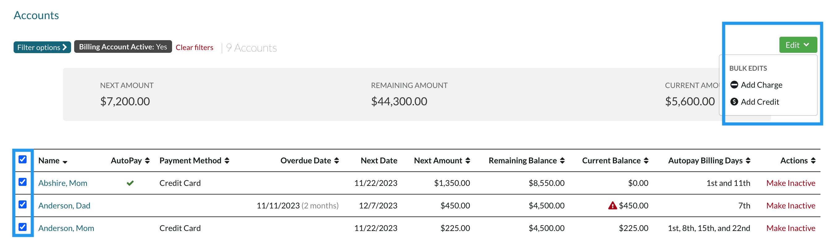Click the Current Balance sort dropdown arrows
This screenshot has height=239, width=831.
pyautogui.click(x=647, y=160)
